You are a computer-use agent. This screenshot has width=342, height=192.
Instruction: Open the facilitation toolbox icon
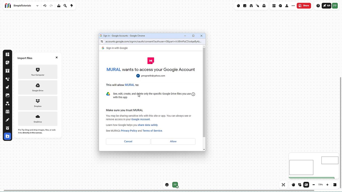[x=264, y=6]
